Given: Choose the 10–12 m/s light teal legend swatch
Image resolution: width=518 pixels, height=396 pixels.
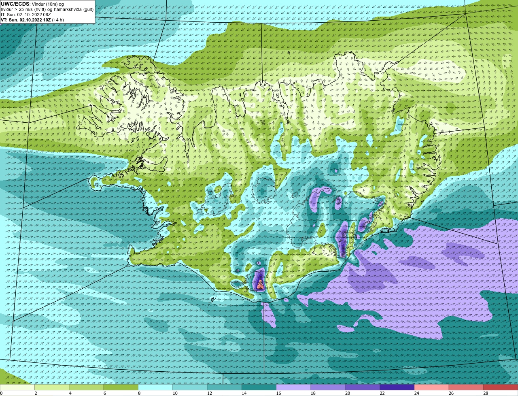Looking at the screenshot, I should [x=190, y=387].
